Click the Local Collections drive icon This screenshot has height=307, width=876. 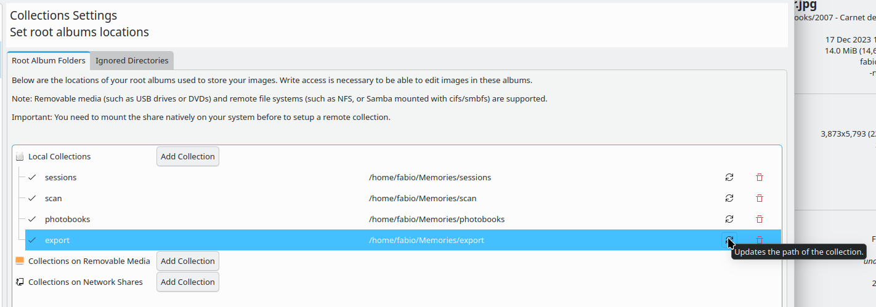[x=20, y=156]
